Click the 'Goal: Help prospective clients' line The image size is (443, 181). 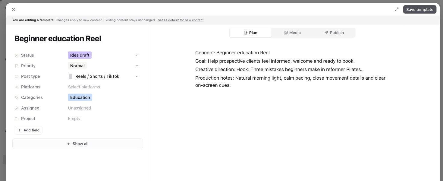pyautogui.click(x=275, y=61)
